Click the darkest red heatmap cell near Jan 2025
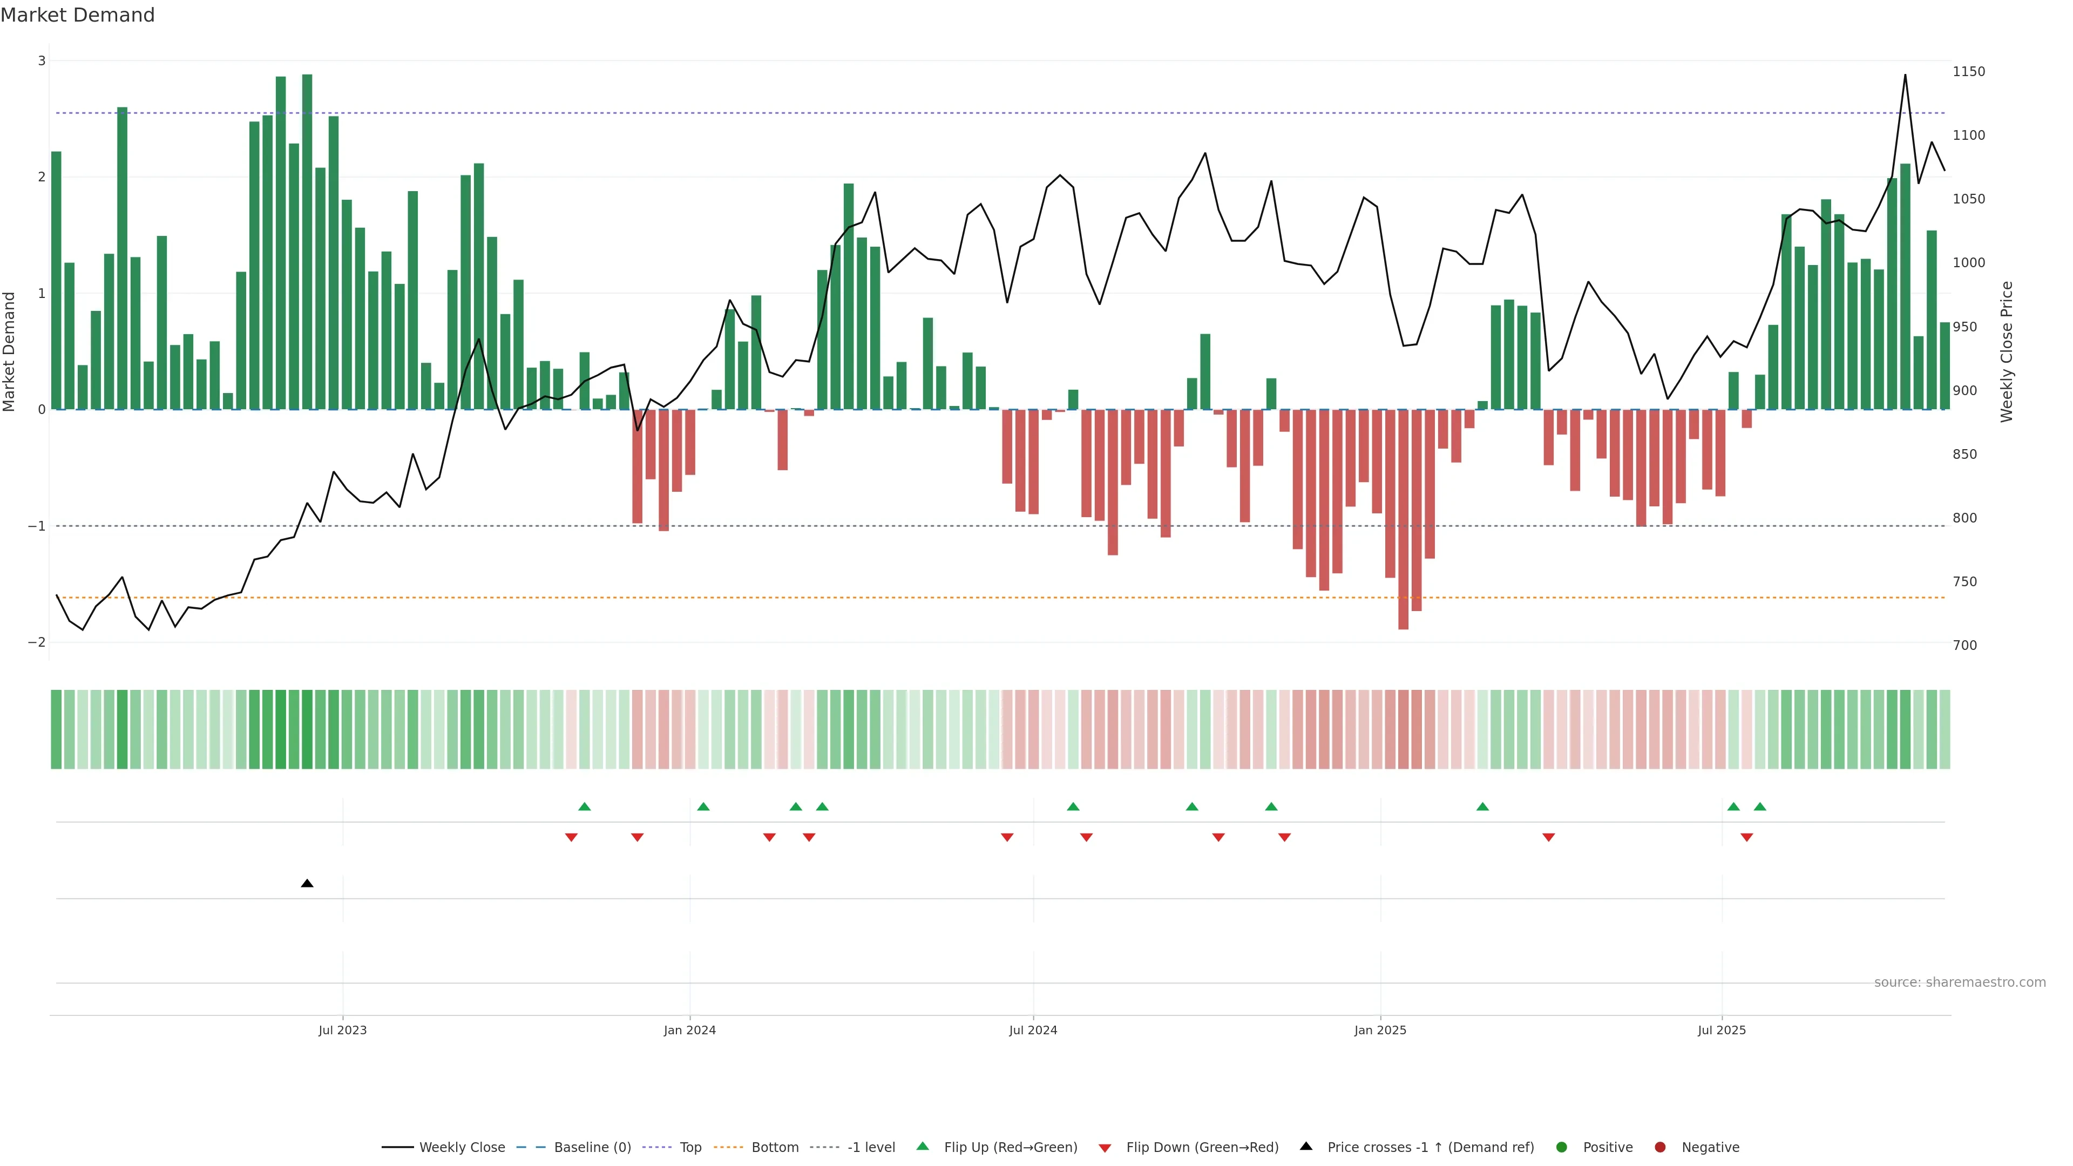The image size is (2073, 1166). [1404, 729]
